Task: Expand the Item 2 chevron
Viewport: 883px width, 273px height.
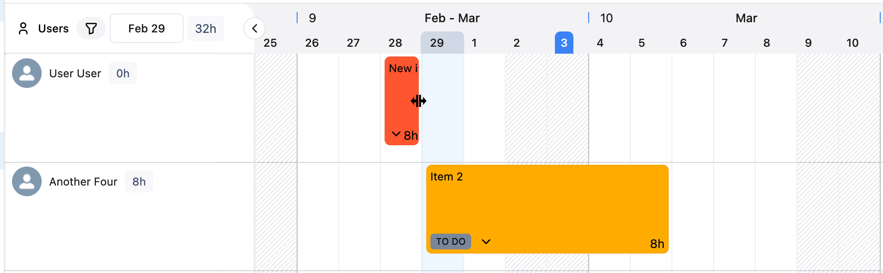Action: tap(486, 242)
